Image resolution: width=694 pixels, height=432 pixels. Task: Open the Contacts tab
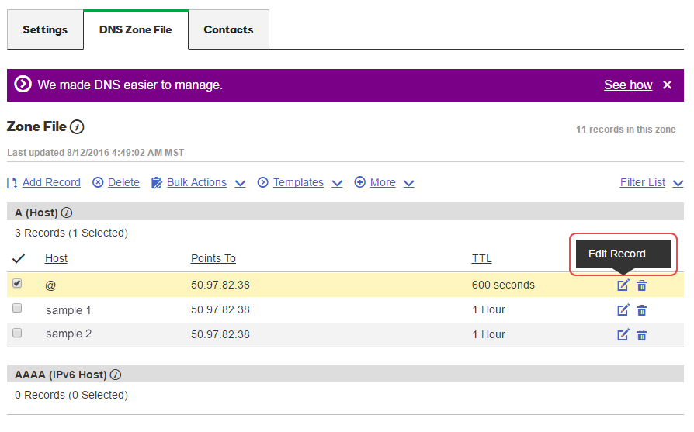click(228, 30)
